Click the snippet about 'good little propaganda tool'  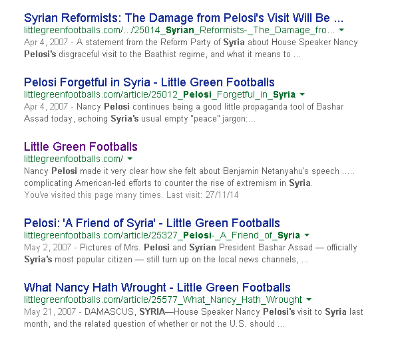[x=184, y=113]
